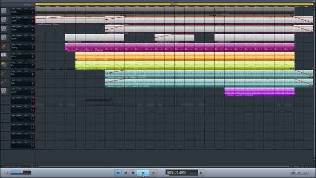Viewport: 316px width, 178px height.
Task: Start recording with the red record button
Action: [153, 173]
